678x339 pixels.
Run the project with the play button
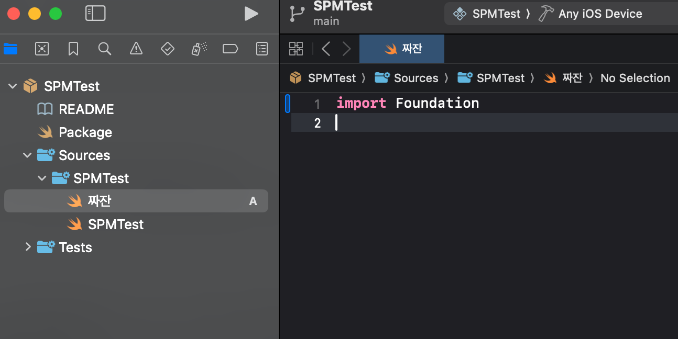pyautogui.click(x=251, y=14)
